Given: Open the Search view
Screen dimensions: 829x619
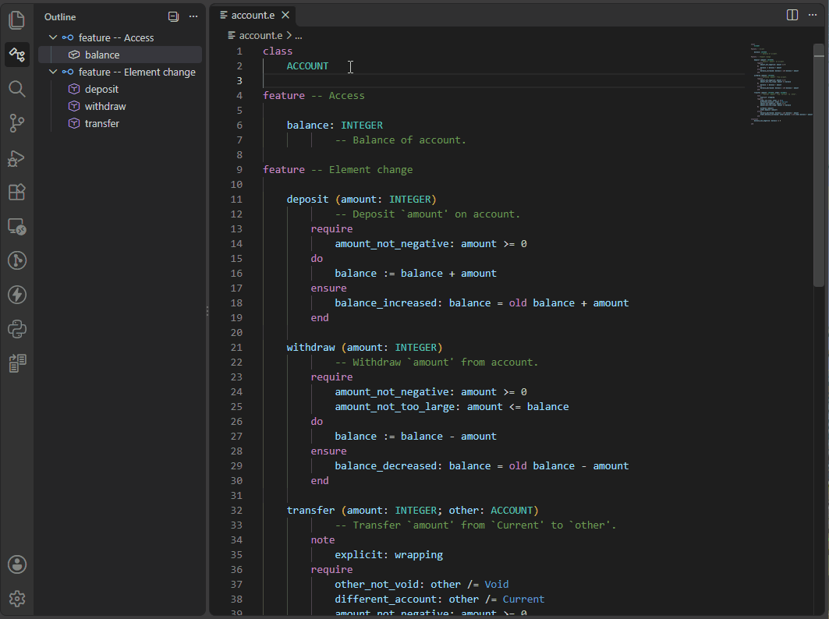Looking at the screenshot, I should click(17, 89).
